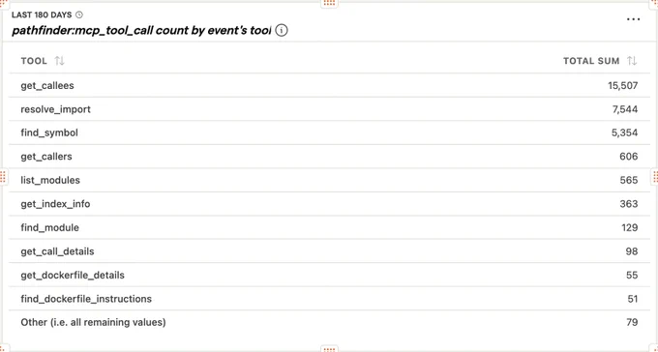This screenshot has width=658, height=352.
Task: Select the list_modules row
Action: [x=329, y=181]
